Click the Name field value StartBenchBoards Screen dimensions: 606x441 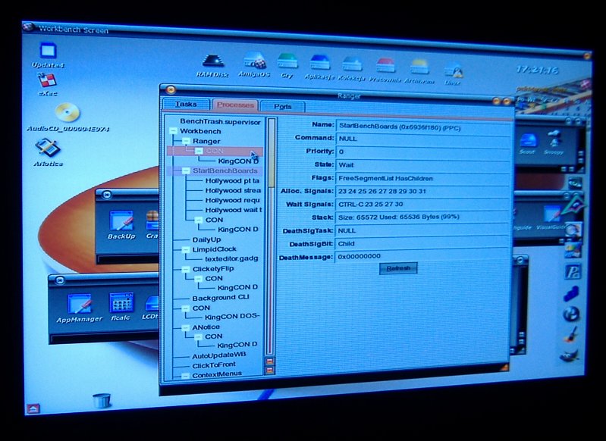(x=423, y=127)
